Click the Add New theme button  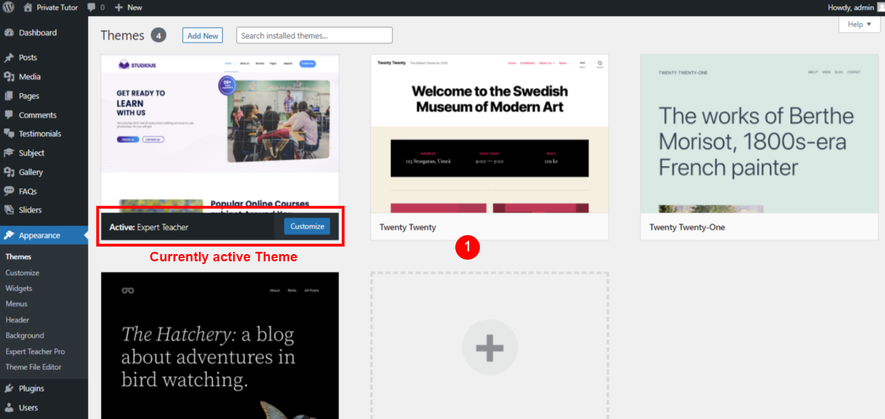point(203,36)
